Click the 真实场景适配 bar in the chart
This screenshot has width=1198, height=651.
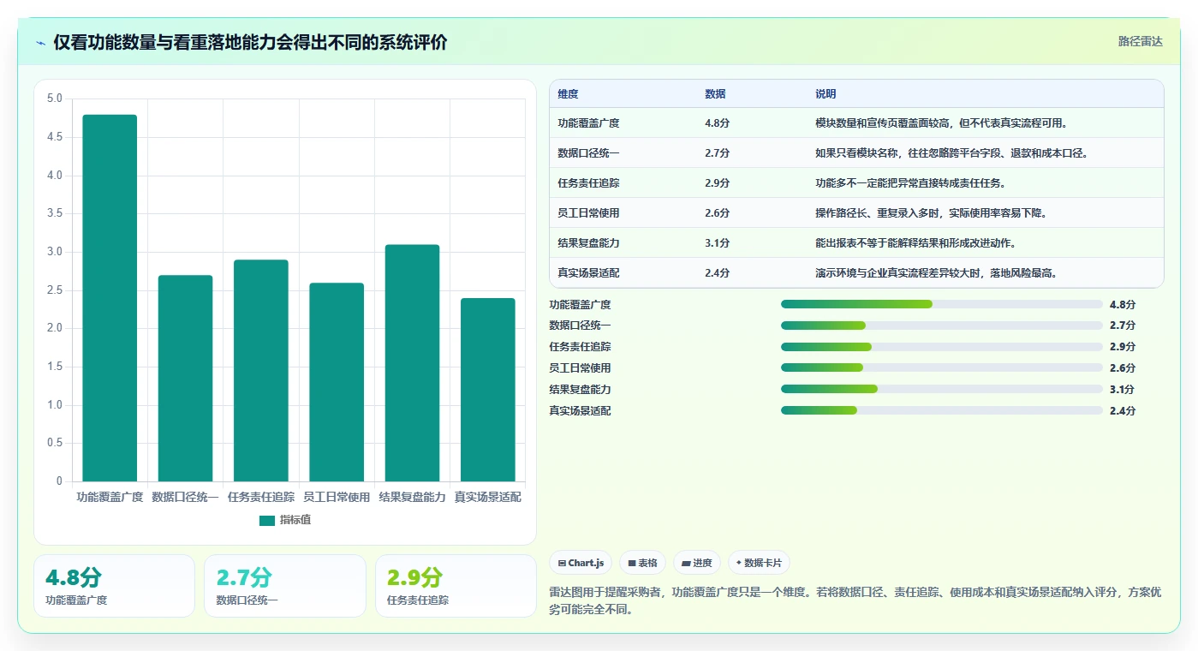[488, 390]
